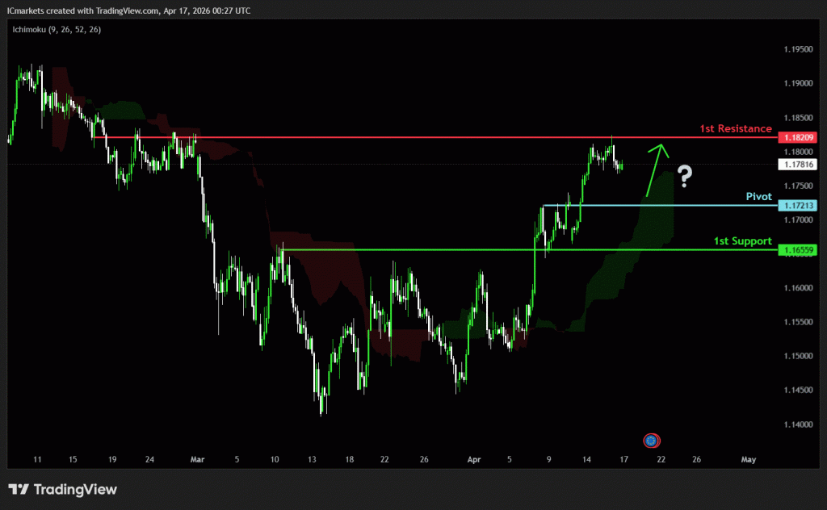Click the "1st Resistance" text label
This screenshot has width=827, height=510.
[735, 128]
